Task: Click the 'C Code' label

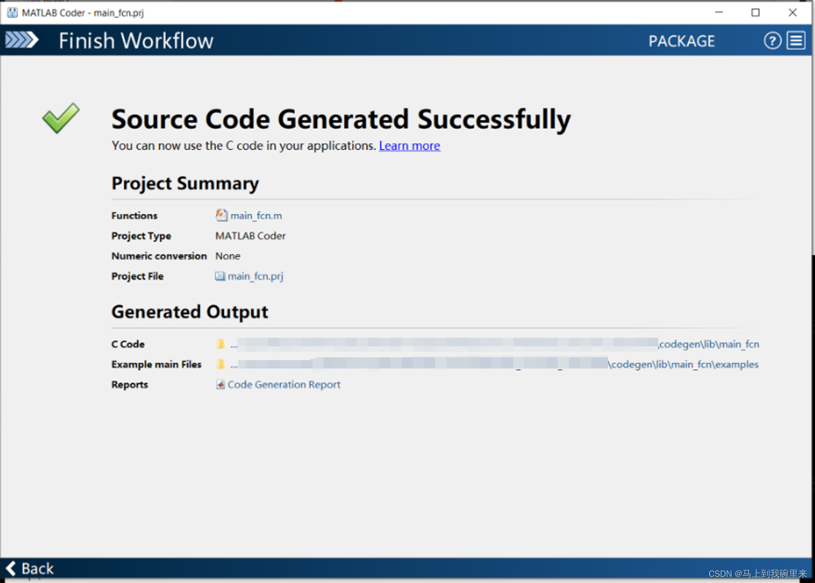Action: 128,344
